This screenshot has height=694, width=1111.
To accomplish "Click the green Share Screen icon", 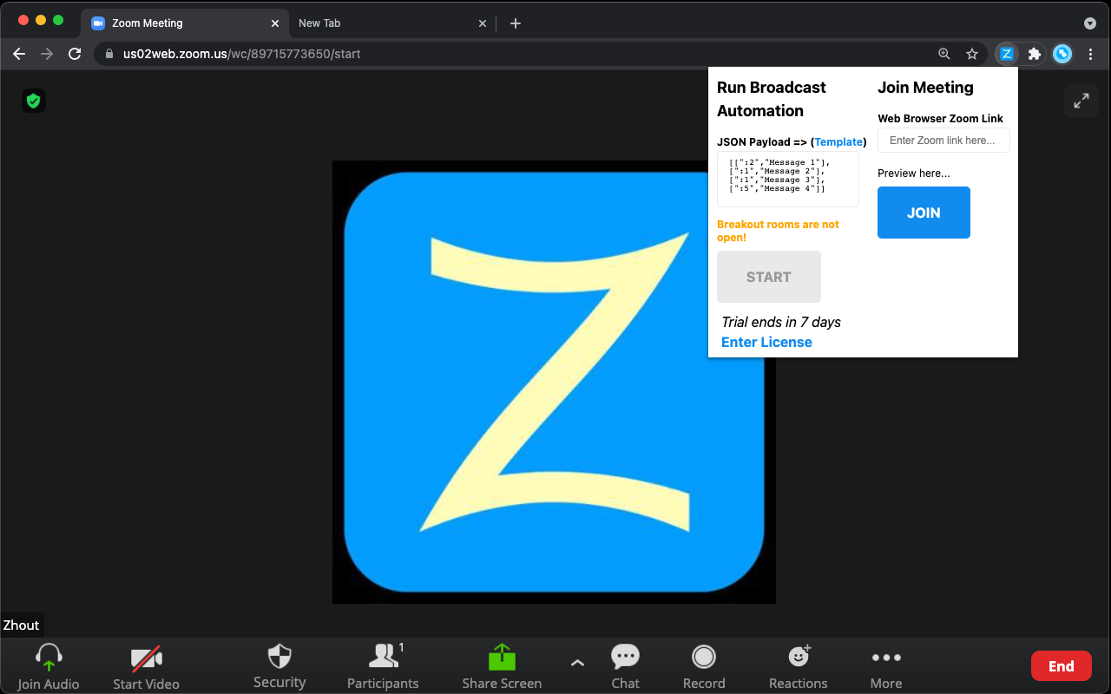I will point(502,657).
